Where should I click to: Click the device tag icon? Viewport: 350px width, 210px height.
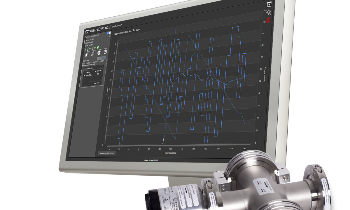click(x=93, y=54)
